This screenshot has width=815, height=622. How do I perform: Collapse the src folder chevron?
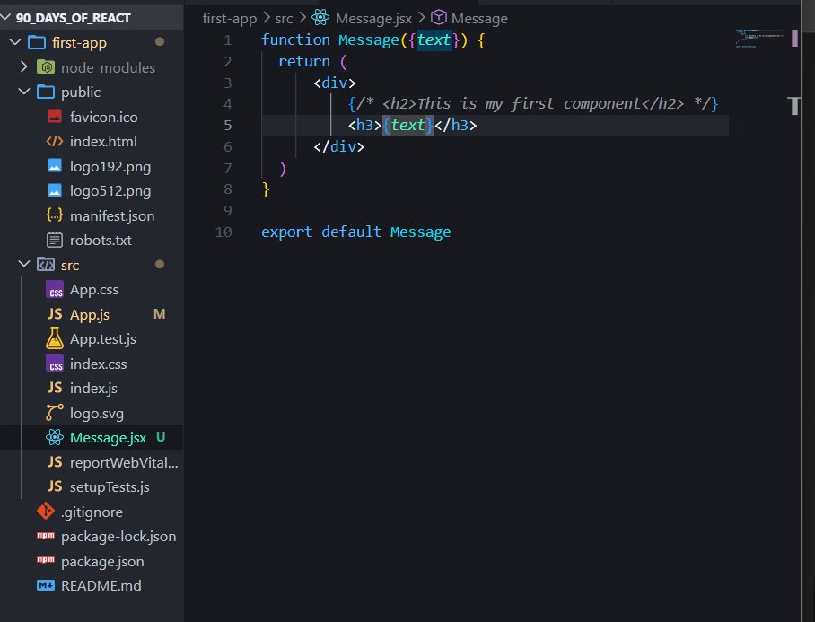(24, 264)
